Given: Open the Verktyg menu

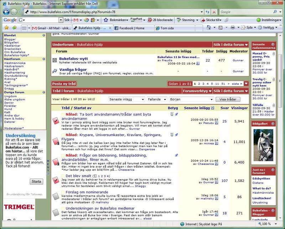Looking at the screenshot, I should (268, 27).
